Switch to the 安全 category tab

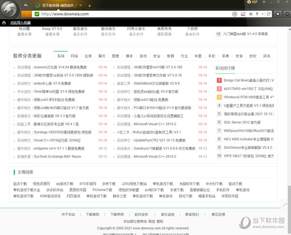157,56
